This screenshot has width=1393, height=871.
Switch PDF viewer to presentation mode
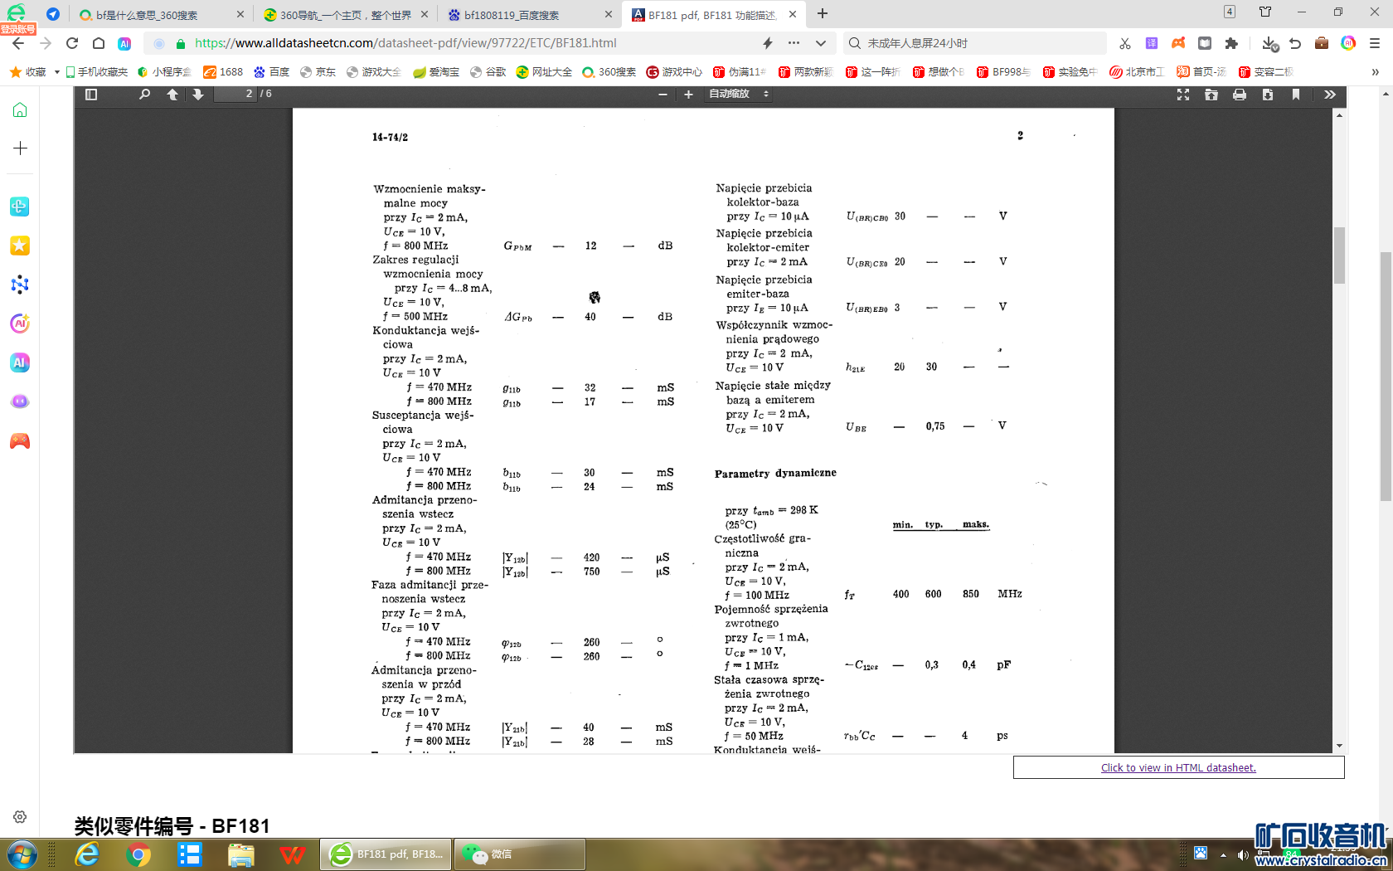point(1183,95)
